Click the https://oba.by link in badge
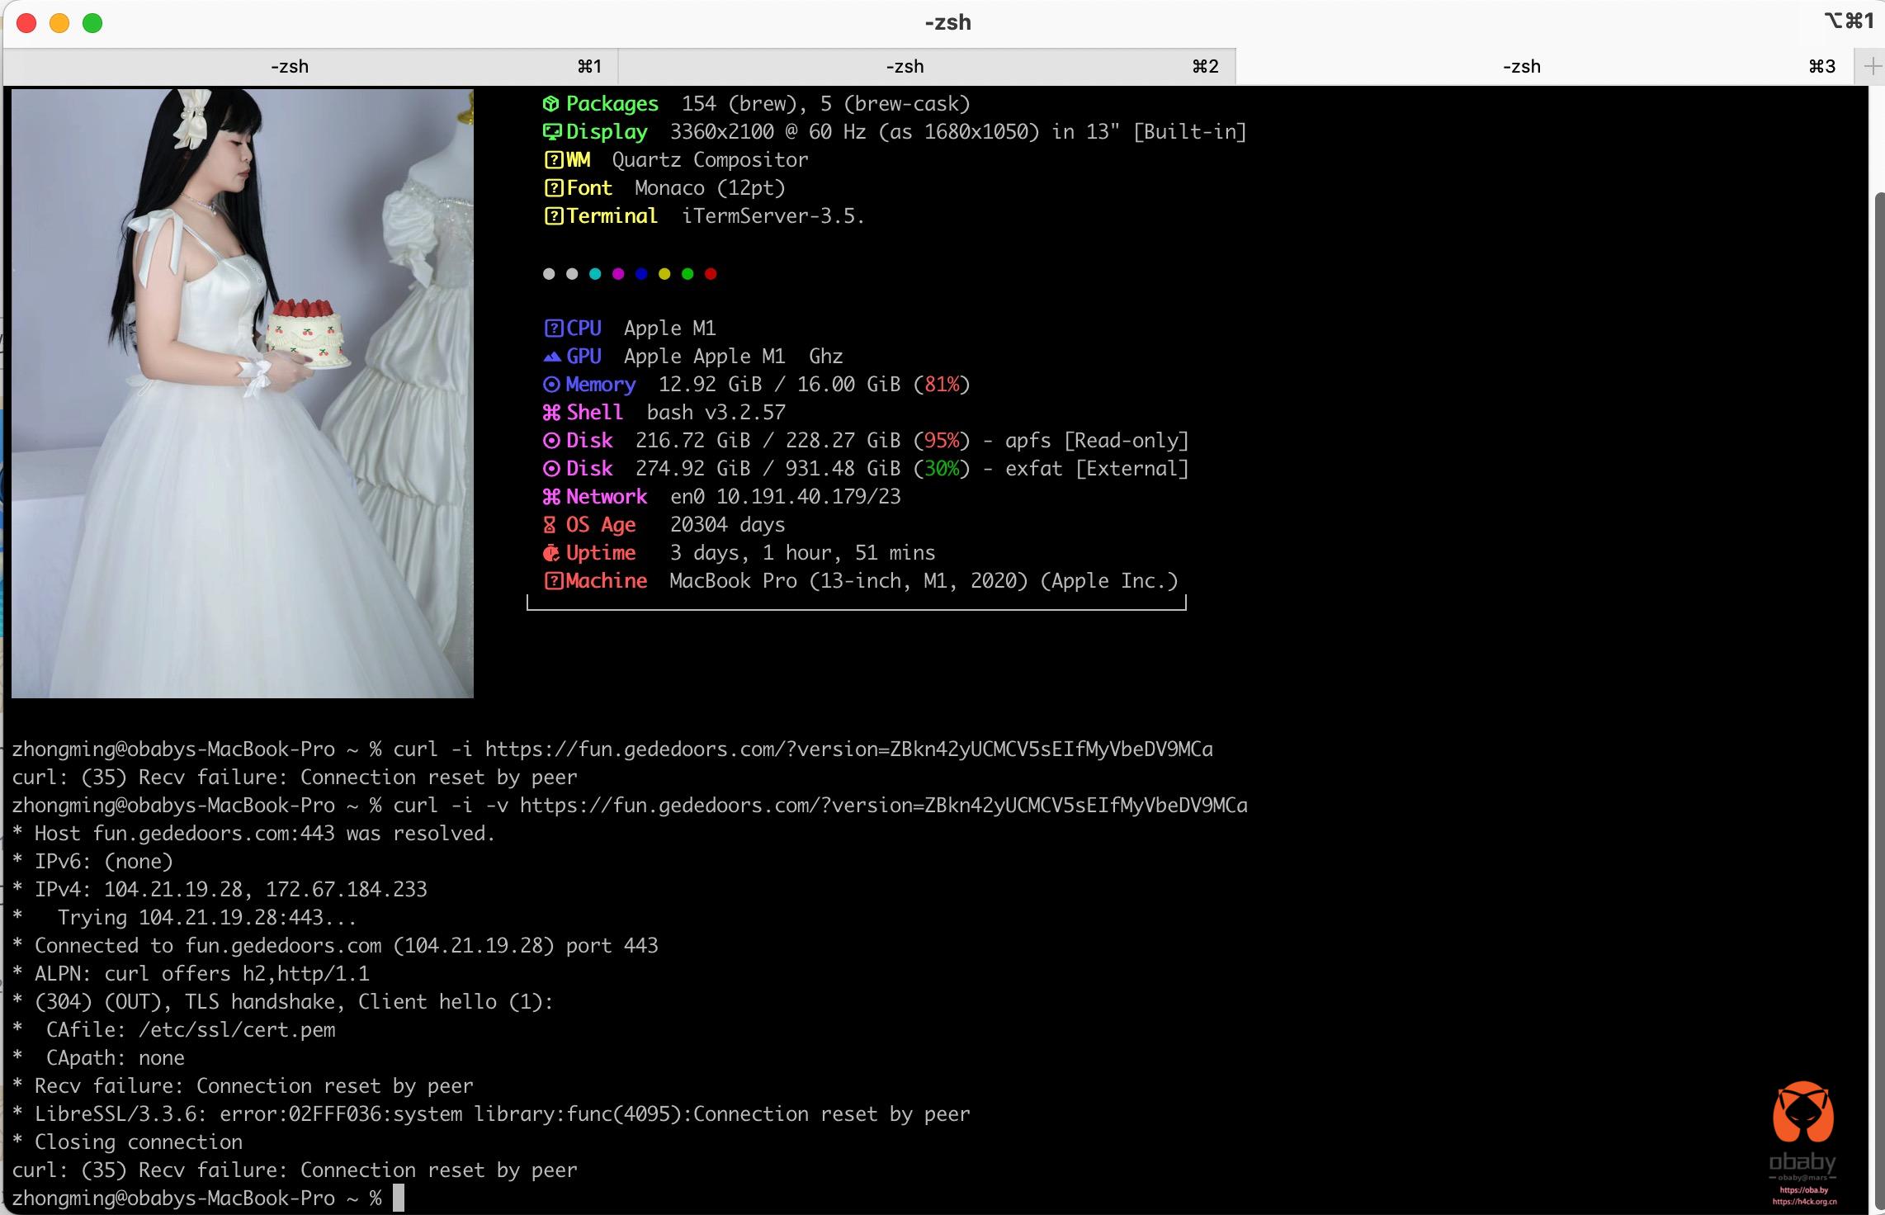Viewport: 1885px width, 1215px height. click(x=1803, y=1190)
